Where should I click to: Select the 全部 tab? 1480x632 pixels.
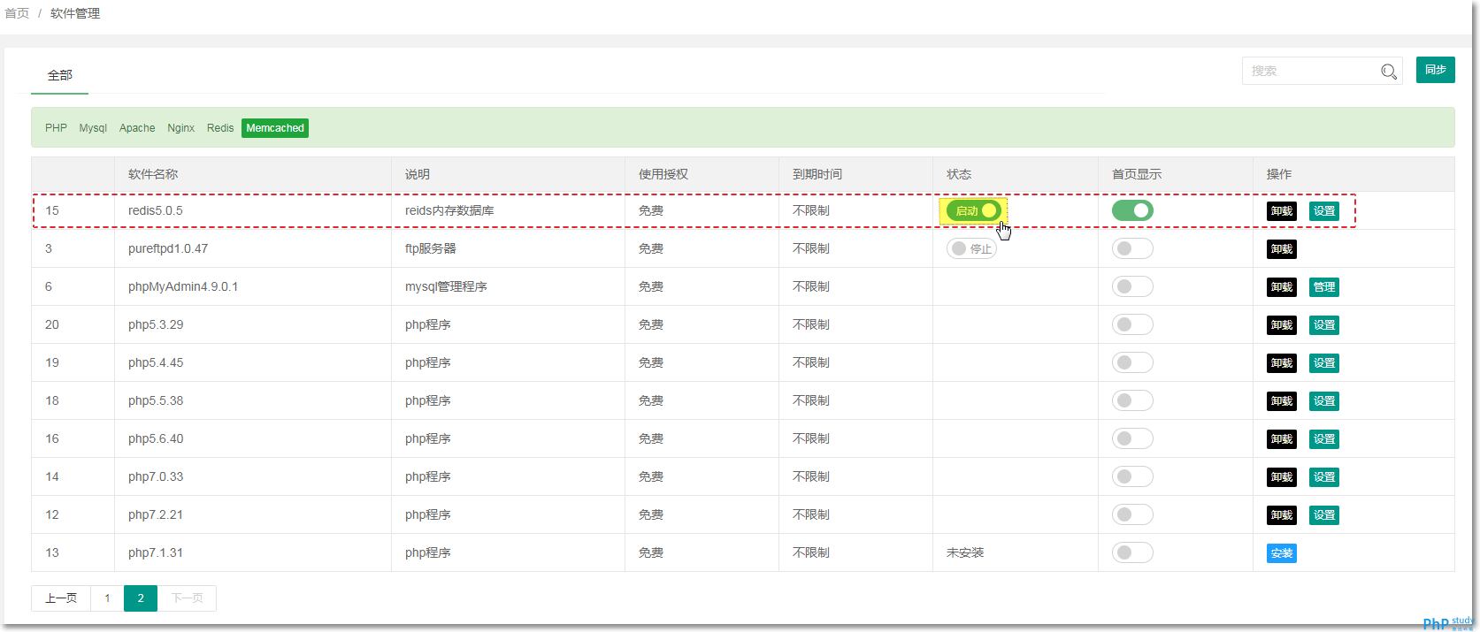(60, 76)
